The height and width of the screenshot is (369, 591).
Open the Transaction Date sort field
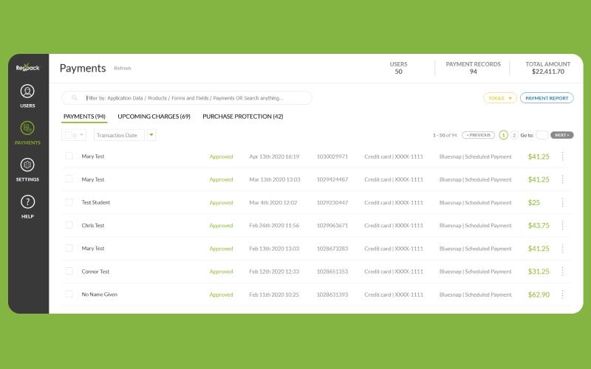(x=119, y=135)
